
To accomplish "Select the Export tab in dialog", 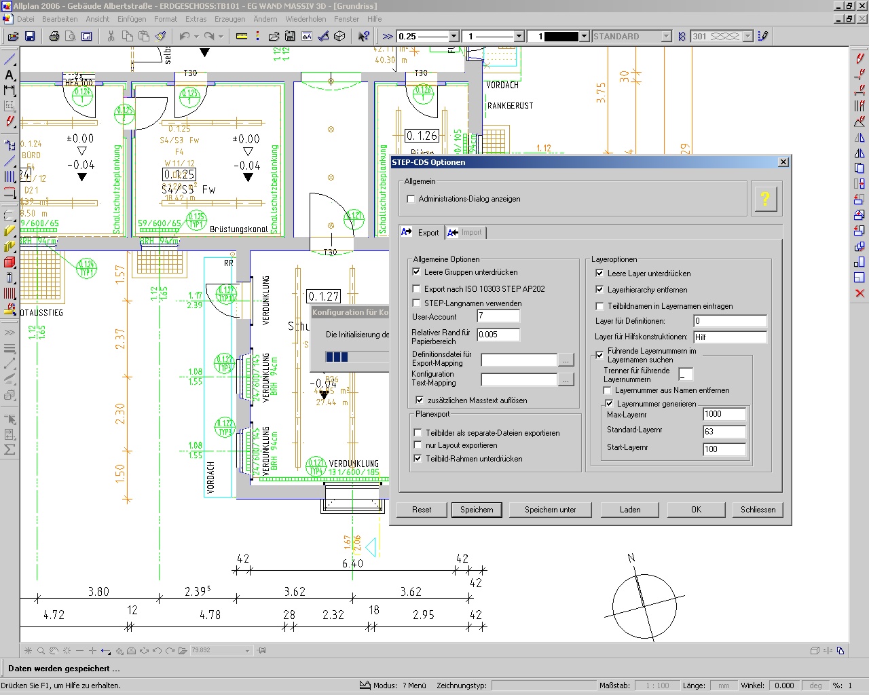I will [x=422, y=232].
